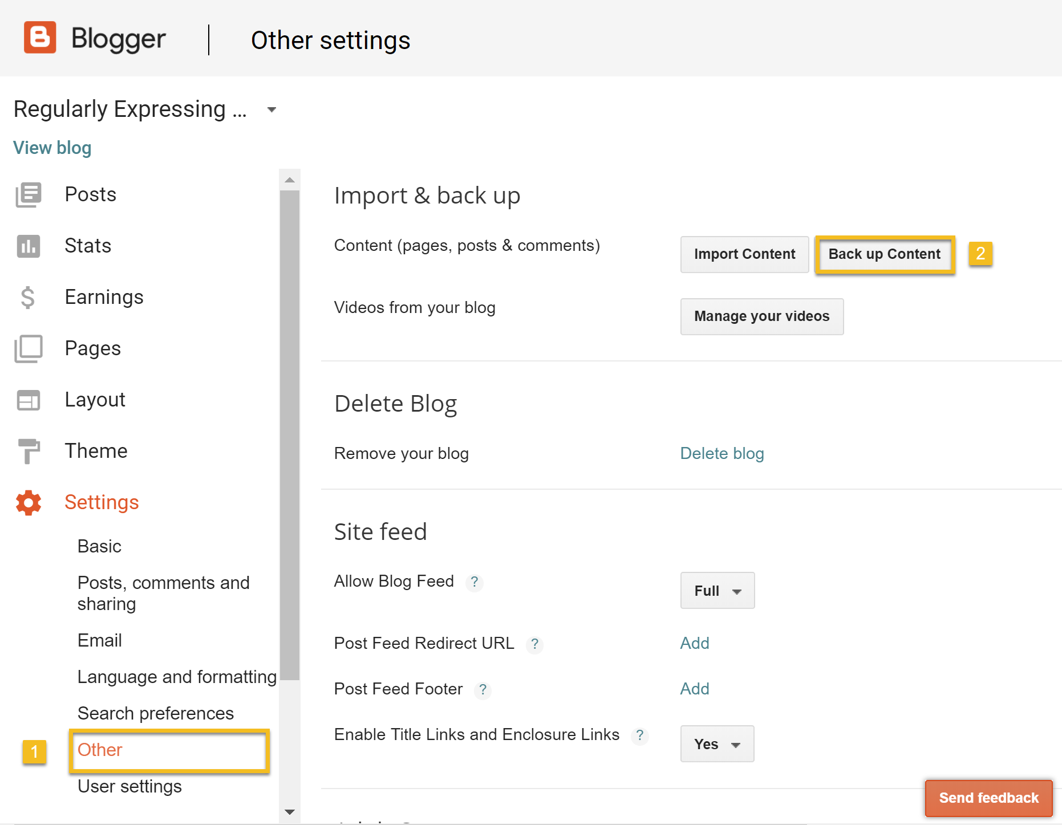
Task: Click the Site feed heading
Action: coord(380,532)
